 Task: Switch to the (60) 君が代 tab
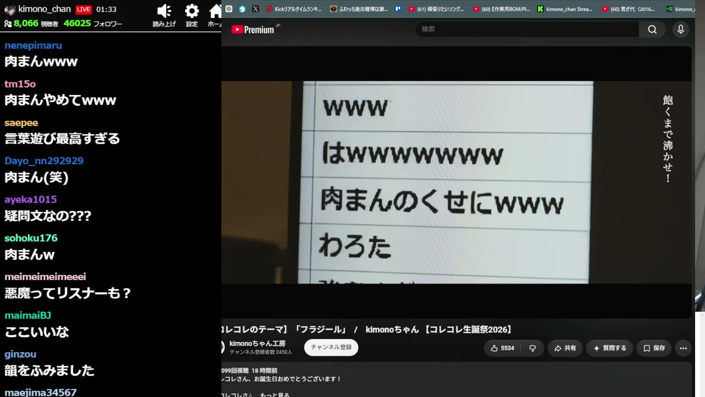pos(628,9)
